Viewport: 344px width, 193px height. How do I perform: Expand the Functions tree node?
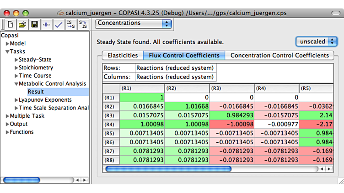(7, 132)
